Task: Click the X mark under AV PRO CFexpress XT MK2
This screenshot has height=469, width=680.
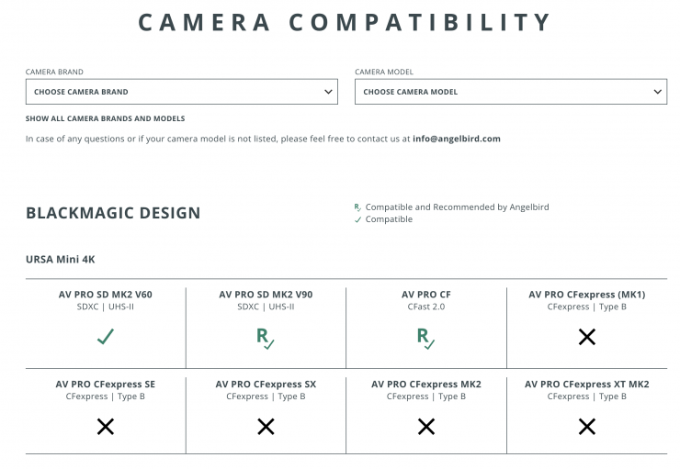Action: click(x=587, y=426)
